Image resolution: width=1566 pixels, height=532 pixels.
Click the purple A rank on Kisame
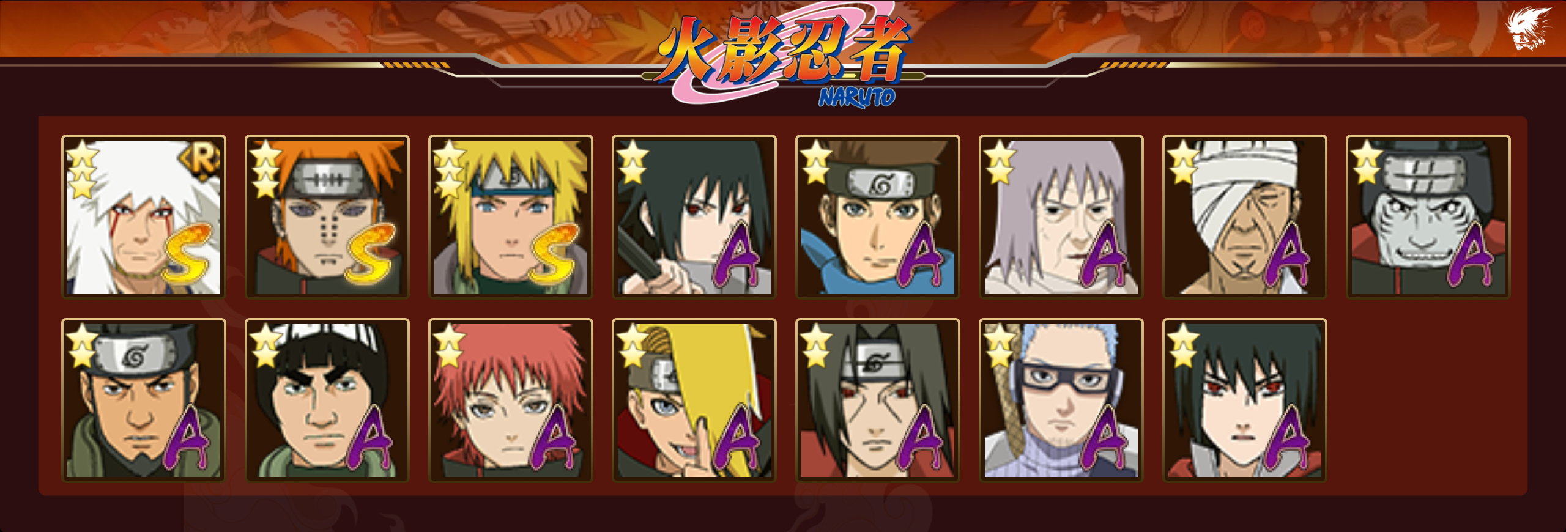tap(1472, 254)
